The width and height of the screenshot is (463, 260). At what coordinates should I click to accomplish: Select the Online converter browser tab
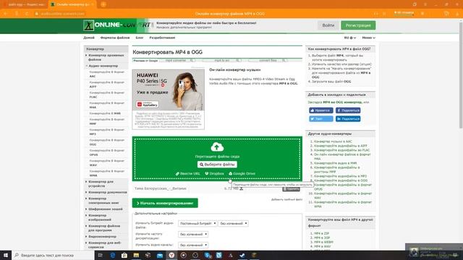72,4
